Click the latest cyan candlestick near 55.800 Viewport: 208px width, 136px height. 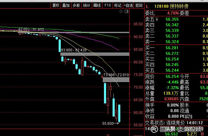tap(119, 113)
